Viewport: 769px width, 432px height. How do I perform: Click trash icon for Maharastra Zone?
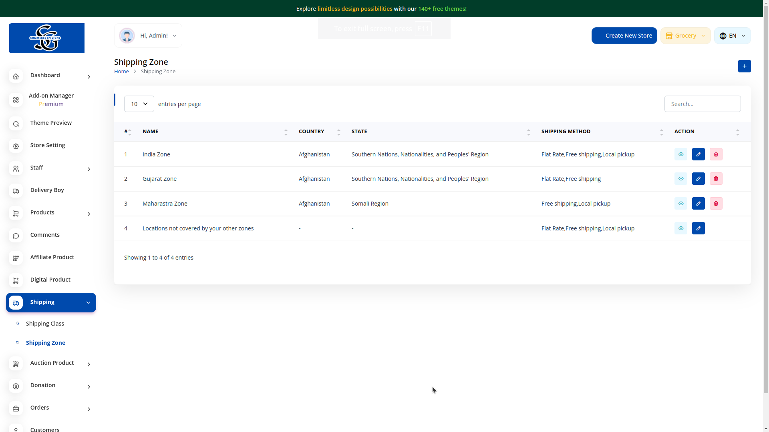pos(716,204)
